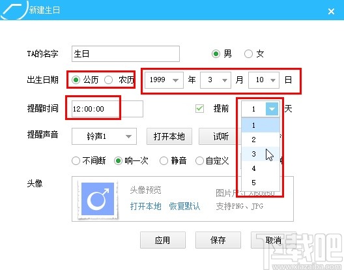Select the 女 gender radio button
The height and width of the screenshot is (270, 344).
coord(248,54)
